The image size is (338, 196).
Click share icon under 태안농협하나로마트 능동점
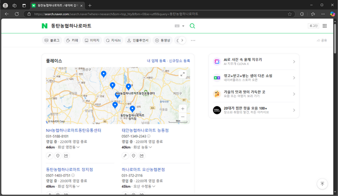click(x=141, y=155)
